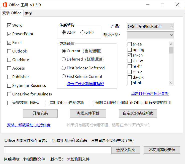The height and width of the screenshot is (164, 185).
Task: Select the 64位 architecture radio button
Action: (82, 32)
